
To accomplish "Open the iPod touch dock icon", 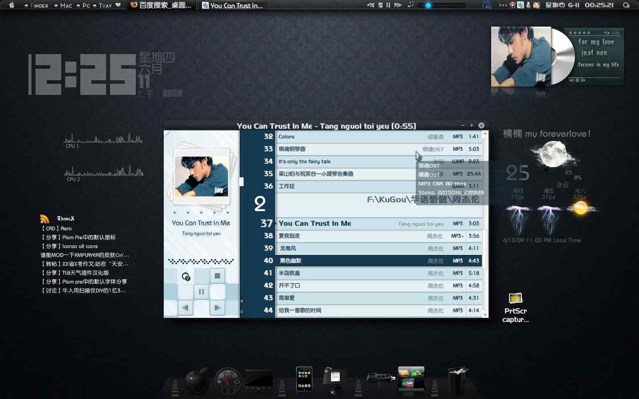I will point(304,379).
